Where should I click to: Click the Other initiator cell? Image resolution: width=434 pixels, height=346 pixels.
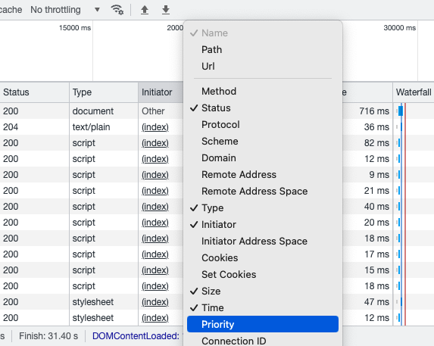tap(153, 111)
